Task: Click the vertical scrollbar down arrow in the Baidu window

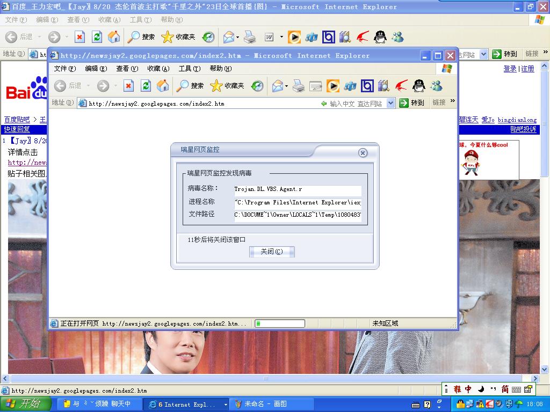Action: pos(545,369)
